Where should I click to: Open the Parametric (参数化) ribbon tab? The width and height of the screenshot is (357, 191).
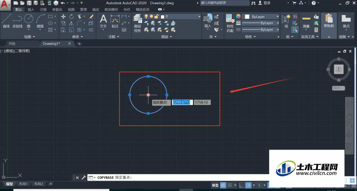pyautogui.click(x=57, y=10)
